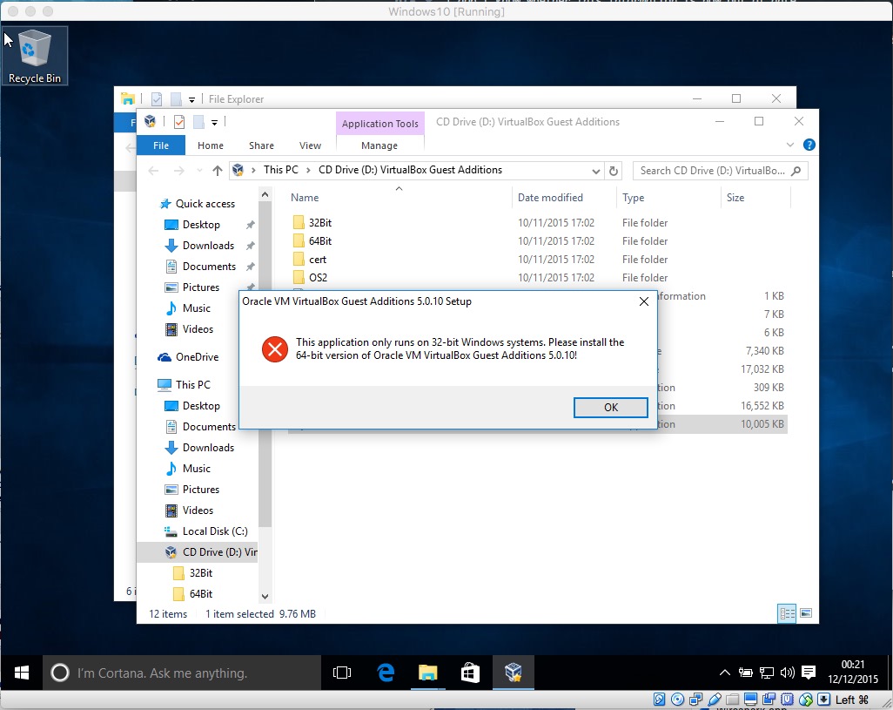Open the volume control tray icon

coord(787,673)
